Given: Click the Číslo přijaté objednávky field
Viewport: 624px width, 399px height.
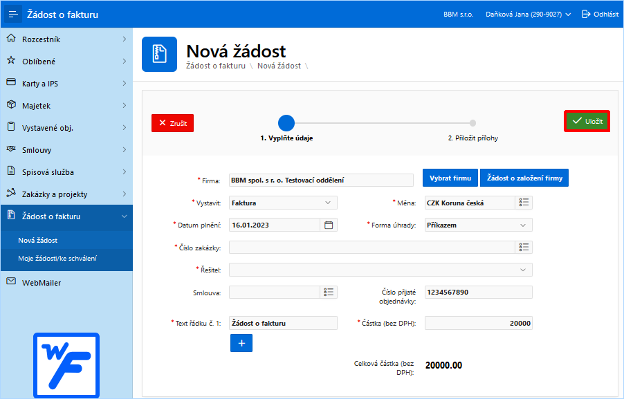Looking at the screenshot, I should point(478,293).
